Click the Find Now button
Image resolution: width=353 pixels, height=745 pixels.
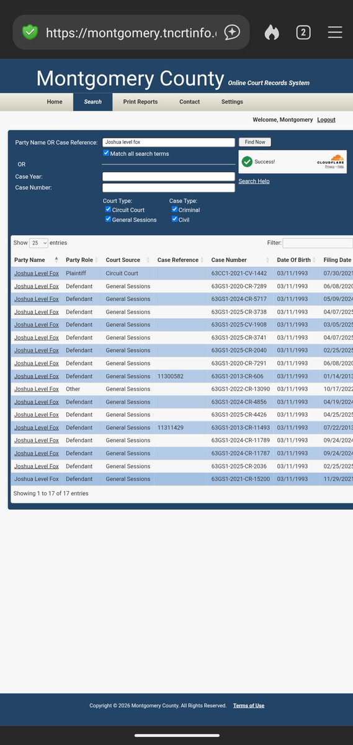pyautogui.click(x=255, y=142)
